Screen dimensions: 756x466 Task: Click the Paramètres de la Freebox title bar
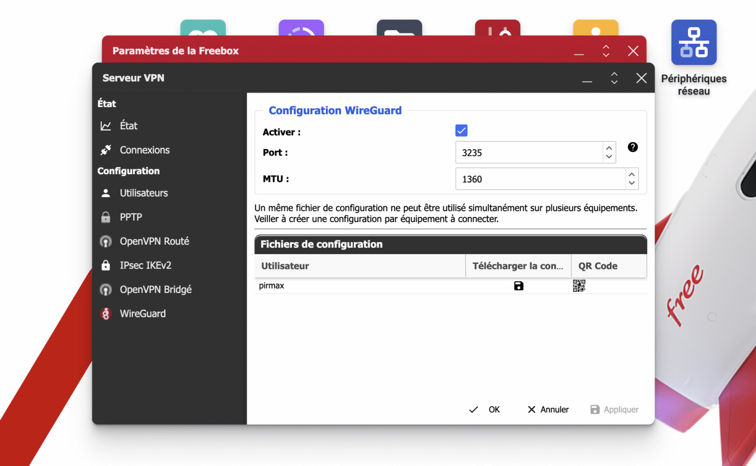pos(374,49)
